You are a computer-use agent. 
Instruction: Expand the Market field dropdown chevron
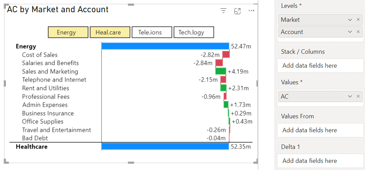click(350, 20)
